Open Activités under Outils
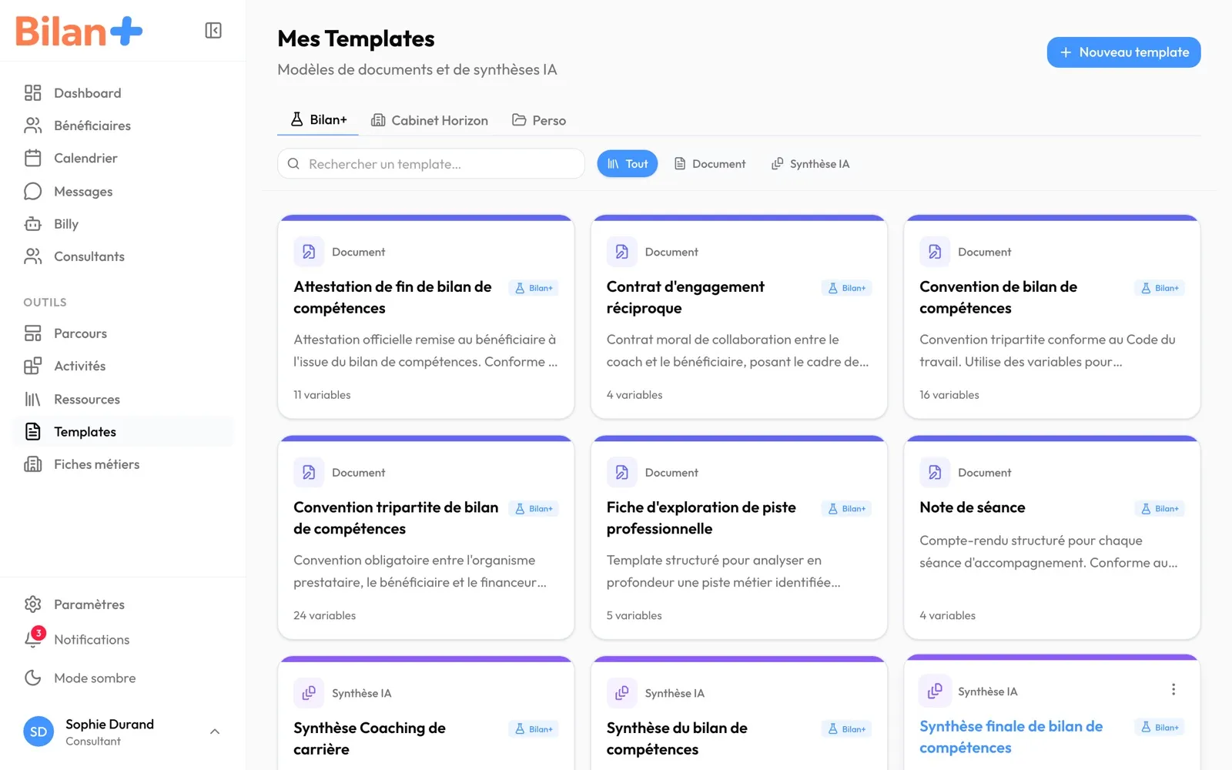 tap(123, 366)
